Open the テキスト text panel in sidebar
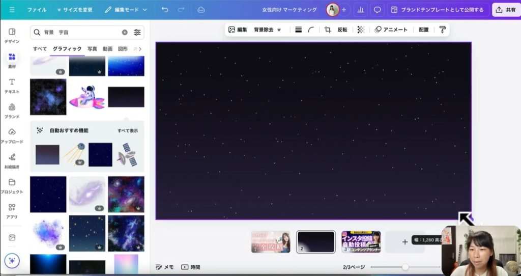 [12, 86]
